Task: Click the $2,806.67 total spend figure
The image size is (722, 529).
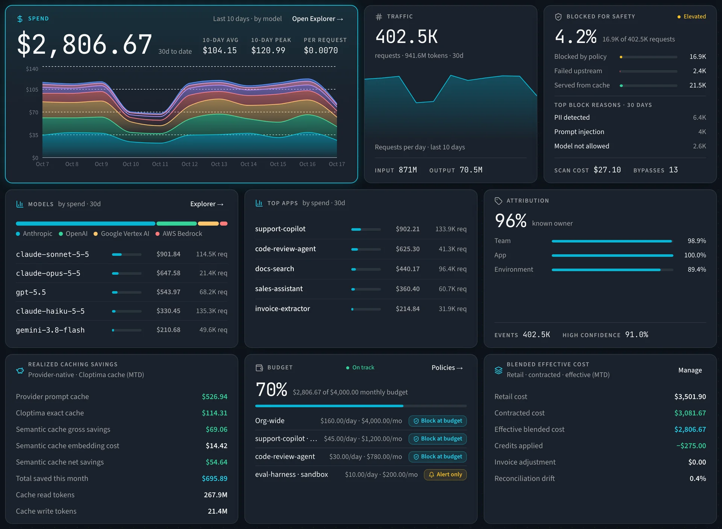Action: 85,44
